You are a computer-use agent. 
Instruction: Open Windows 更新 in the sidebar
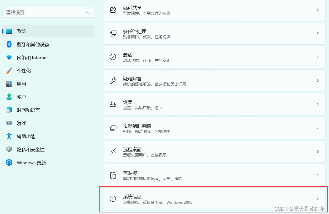pyautogui.click(x=48, y=163)
